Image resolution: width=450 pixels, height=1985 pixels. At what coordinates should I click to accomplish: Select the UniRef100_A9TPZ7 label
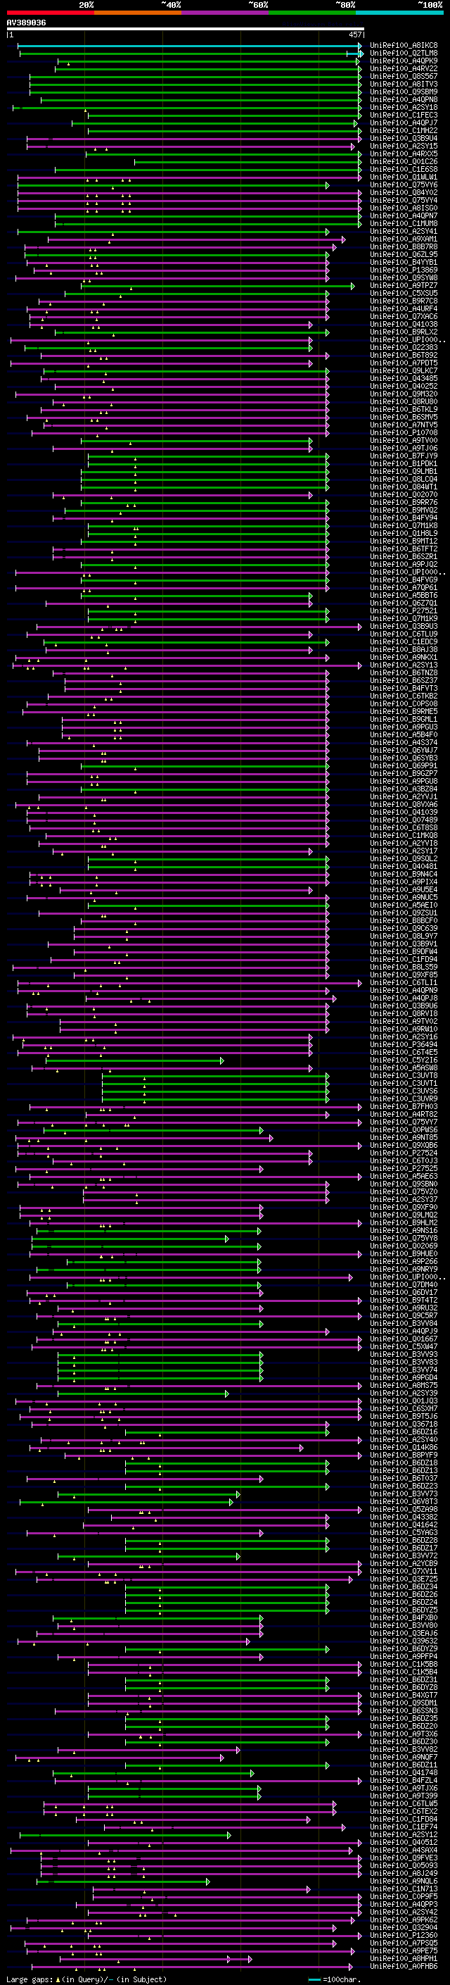(x=404, y=285)
